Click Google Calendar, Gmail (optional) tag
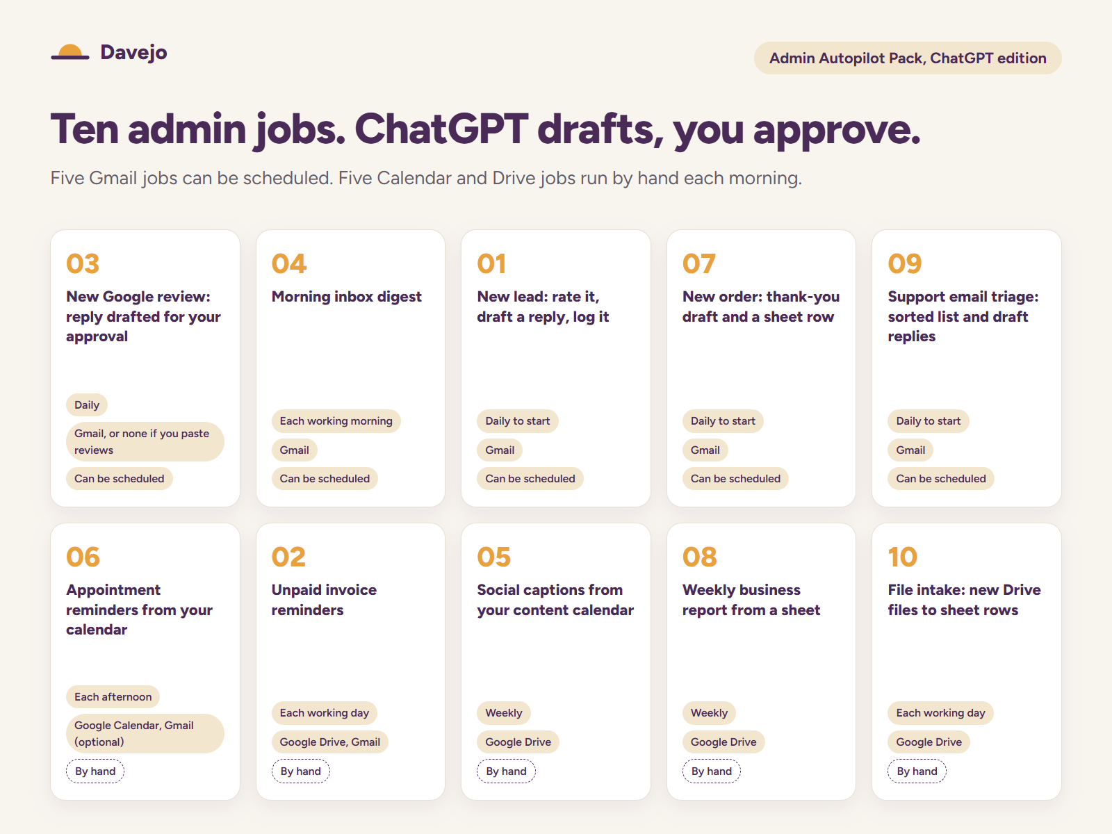 tap(145, 733)
